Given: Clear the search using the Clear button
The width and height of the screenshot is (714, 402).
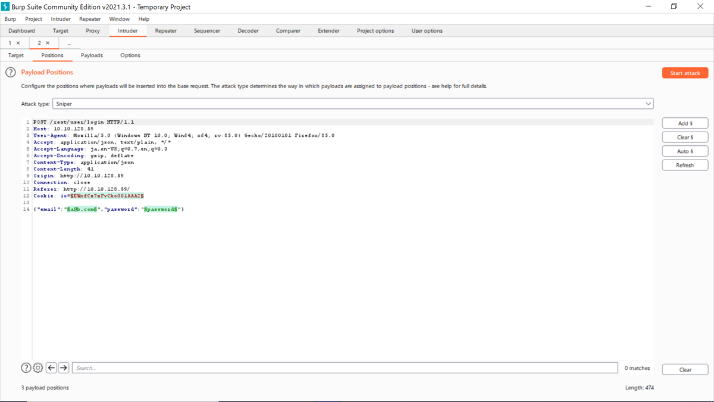Looking at the screenshot, I should 685,369.
